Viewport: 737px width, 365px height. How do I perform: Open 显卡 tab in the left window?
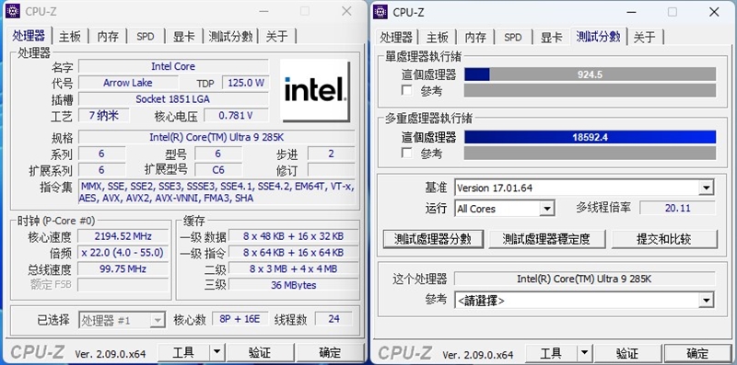(x=183, y=37)
